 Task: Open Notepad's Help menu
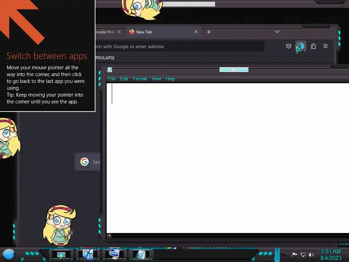[170, 79]
